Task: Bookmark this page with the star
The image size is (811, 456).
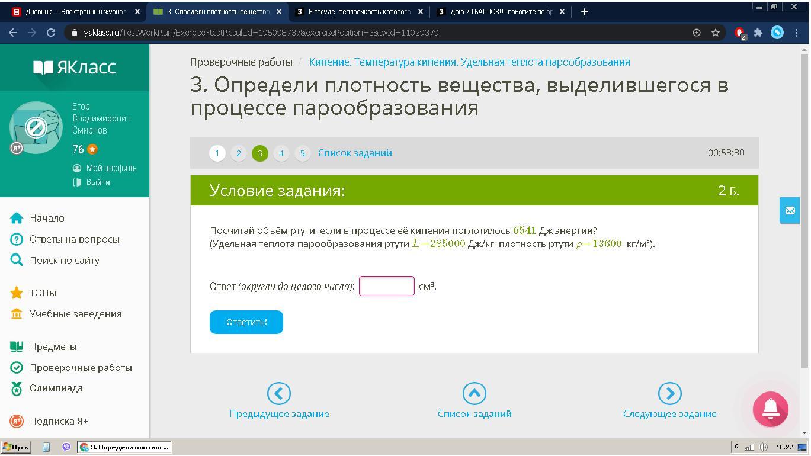Action: point(716,33)
